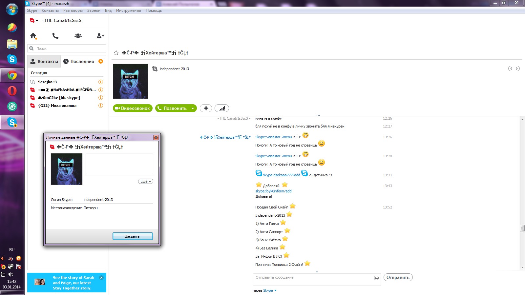Open Google Chrome from the taskbar
Viewport: 525px width, 295px height.
[x=12, y=75]
